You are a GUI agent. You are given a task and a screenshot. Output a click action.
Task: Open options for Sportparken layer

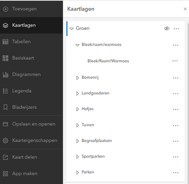pyautogui.click(x=176, y=157)
